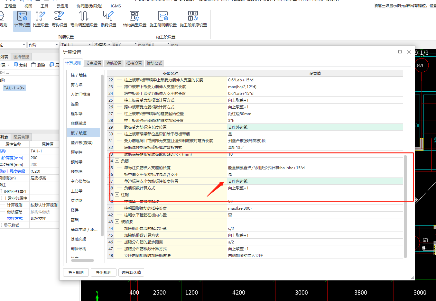Image resolution: width=436 pixels, height=301 pixels.
Task: Open the IGMS ribbon tab
Action: click(116, 6)
